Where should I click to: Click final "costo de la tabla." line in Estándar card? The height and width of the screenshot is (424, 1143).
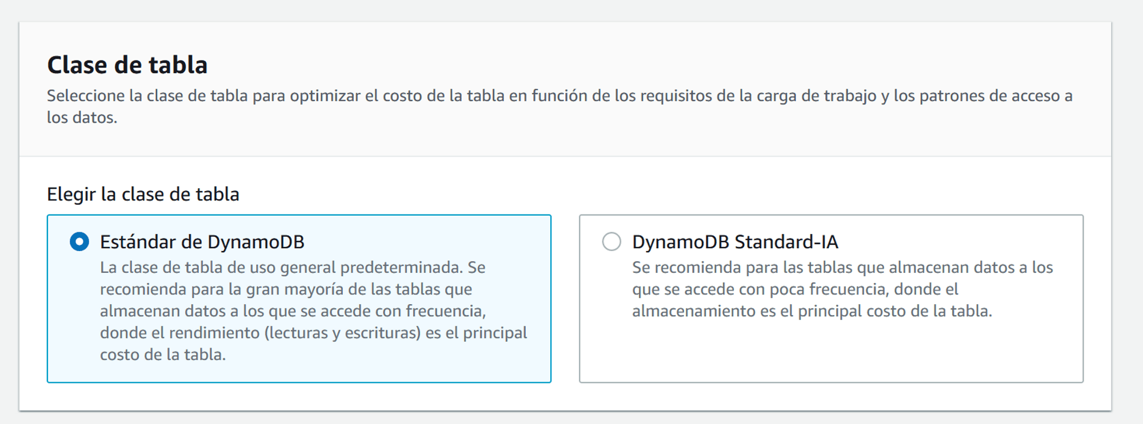point(163,355)
